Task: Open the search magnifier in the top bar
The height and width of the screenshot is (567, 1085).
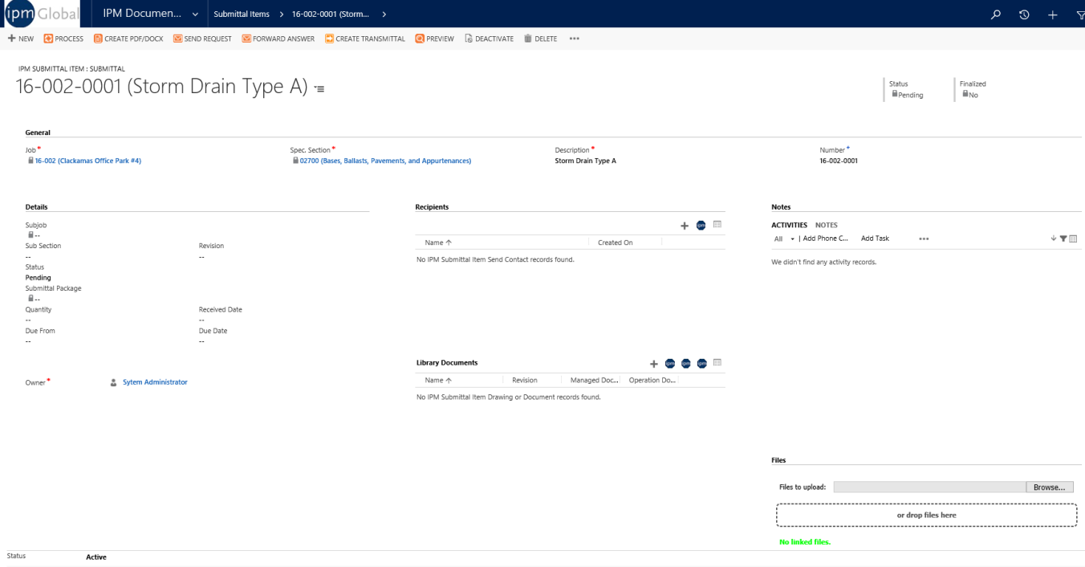Action: pos(996,14)
